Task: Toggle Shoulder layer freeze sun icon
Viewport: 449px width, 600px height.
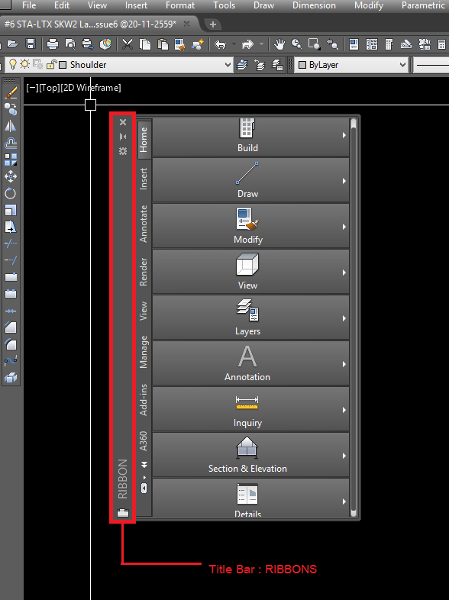Action: (25, 64)
